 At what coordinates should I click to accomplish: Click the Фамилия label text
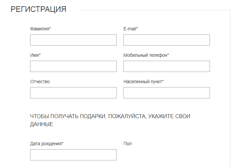click(40, 29)
